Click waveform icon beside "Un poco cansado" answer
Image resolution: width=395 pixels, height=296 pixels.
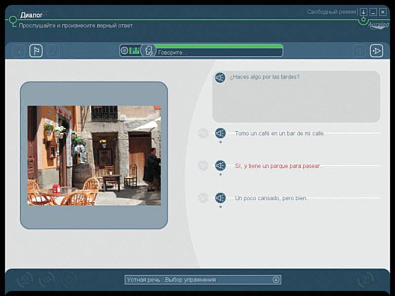203,198
